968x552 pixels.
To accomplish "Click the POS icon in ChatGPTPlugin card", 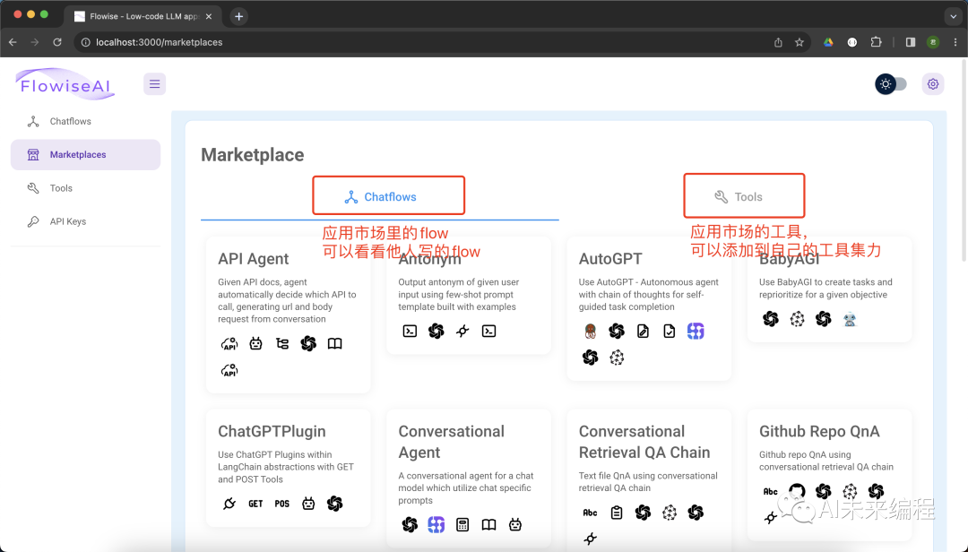I will click(x=282, y=504).
